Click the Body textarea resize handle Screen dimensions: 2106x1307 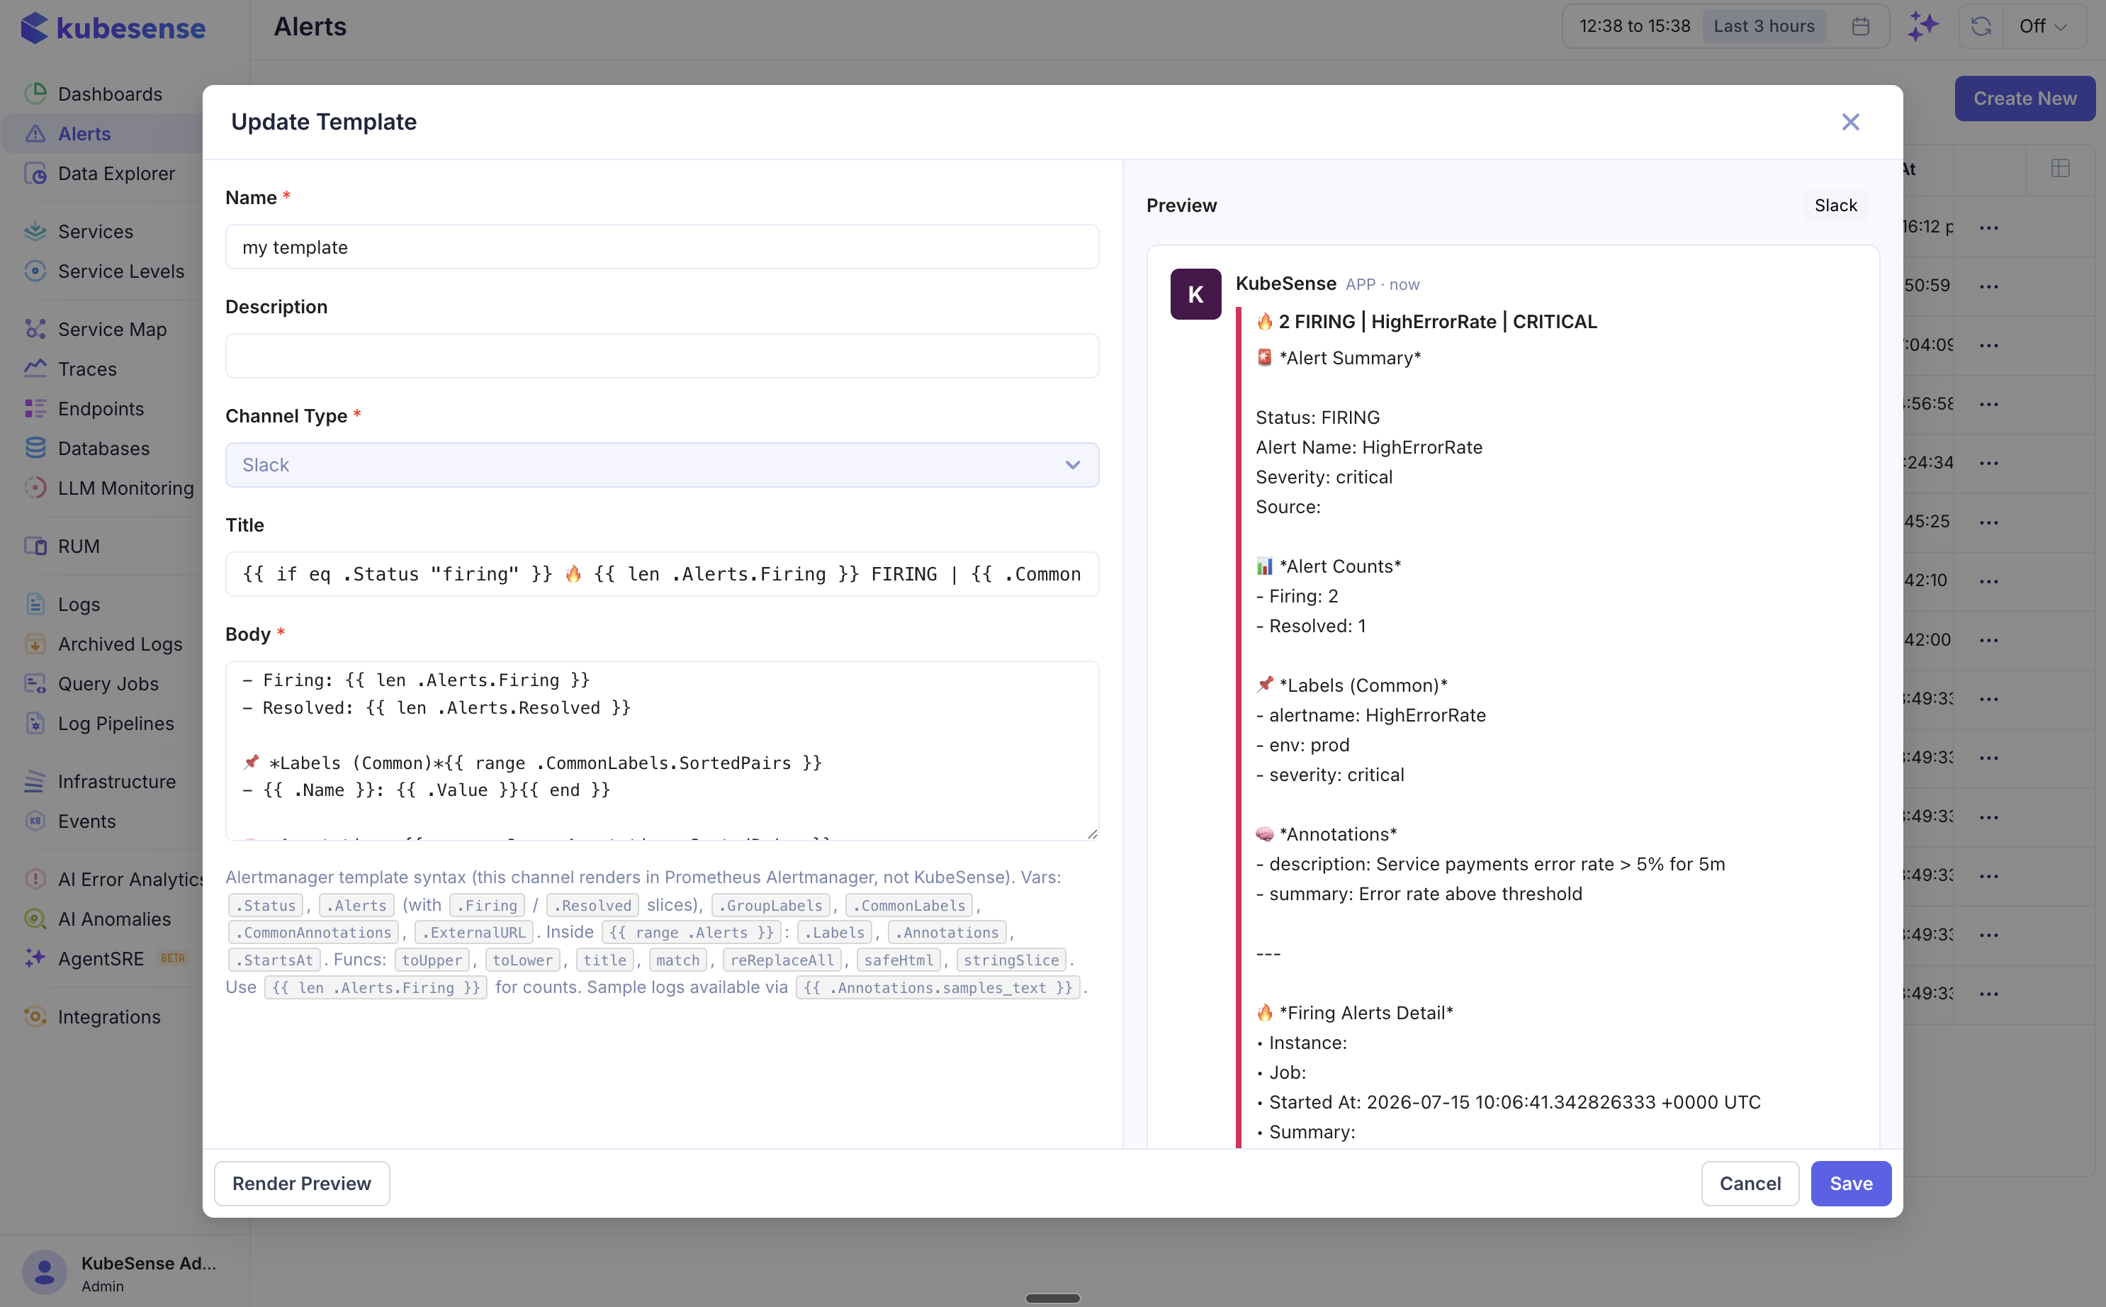coord(1092,834)
